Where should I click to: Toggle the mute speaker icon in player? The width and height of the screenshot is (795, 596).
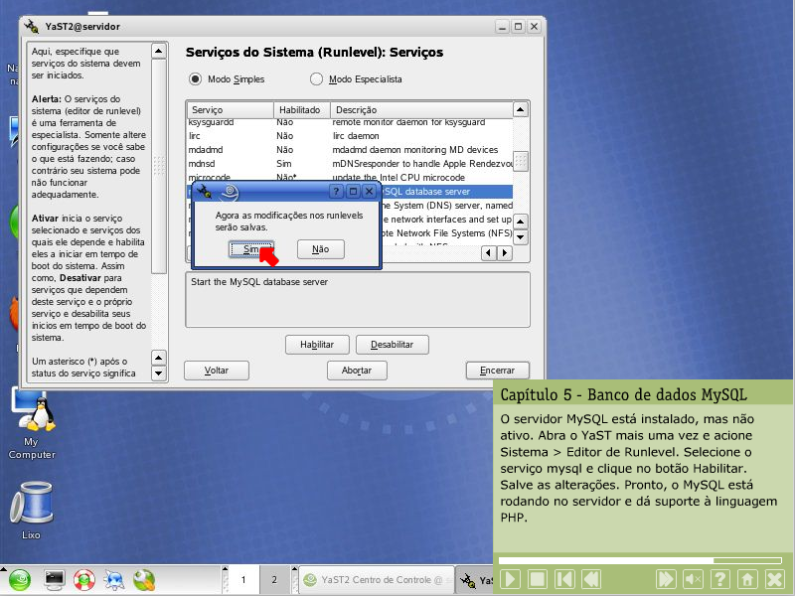[694, 579]
